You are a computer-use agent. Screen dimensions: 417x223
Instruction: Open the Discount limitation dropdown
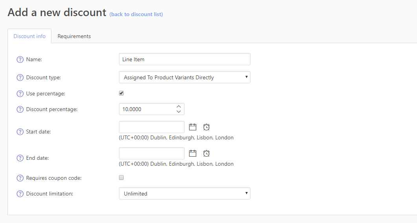(x=185, y=194)
